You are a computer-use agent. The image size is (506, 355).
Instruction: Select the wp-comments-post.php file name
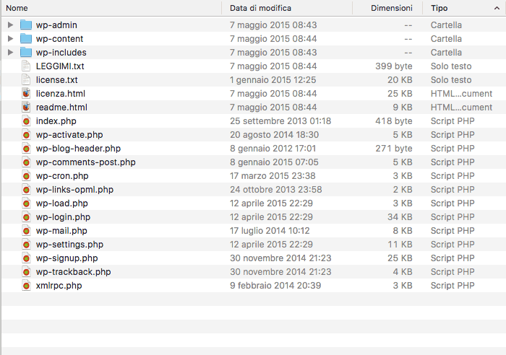pos(85,162)
